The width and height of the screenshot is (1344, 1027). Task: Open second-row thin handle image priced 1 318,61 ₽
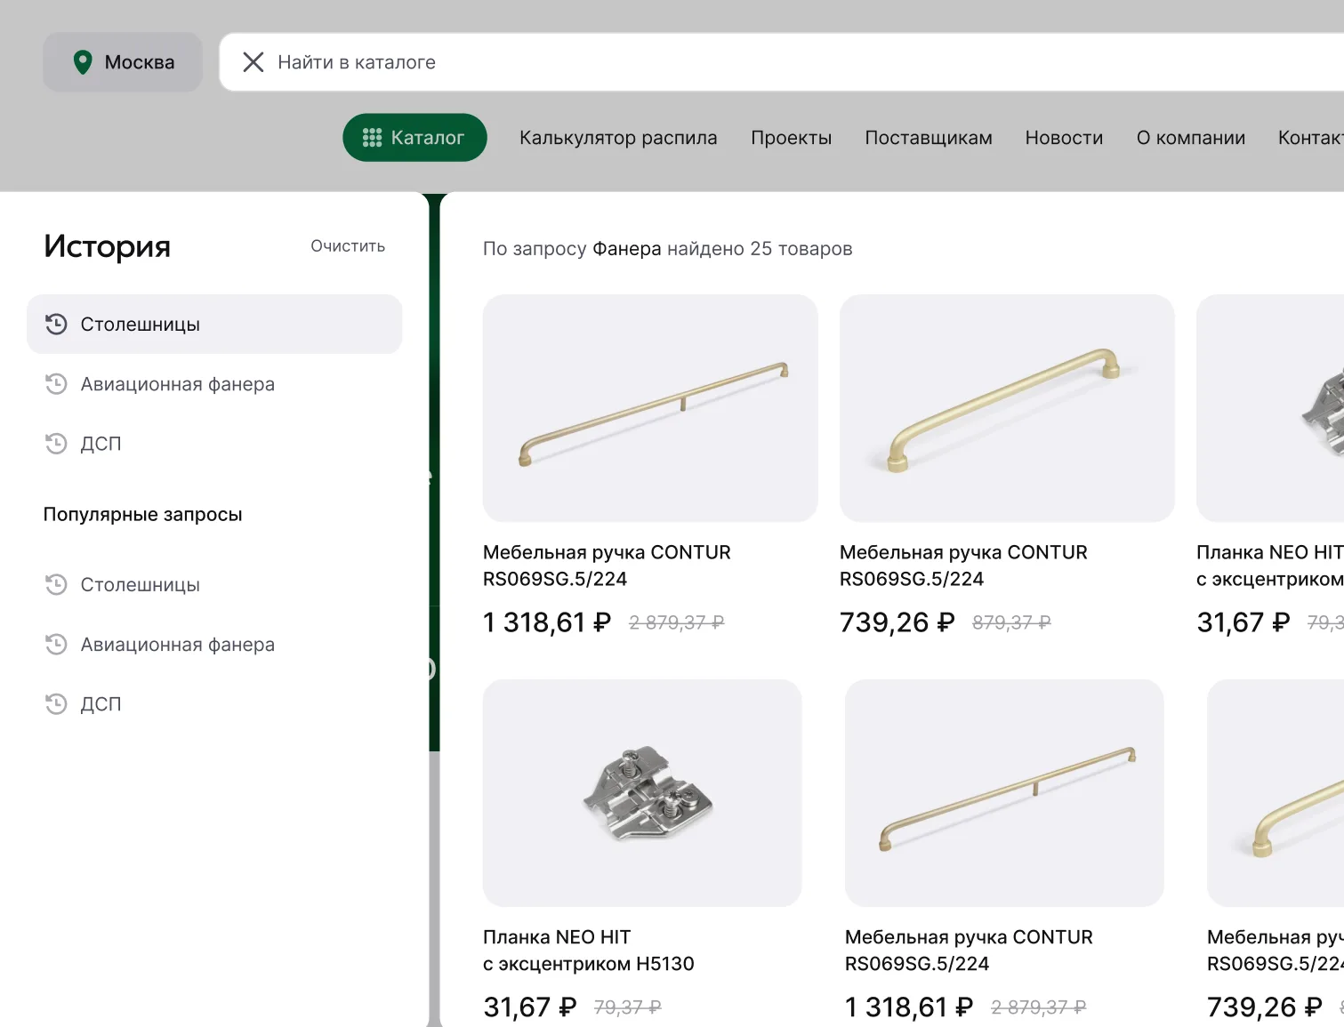tap(1004, 793)
